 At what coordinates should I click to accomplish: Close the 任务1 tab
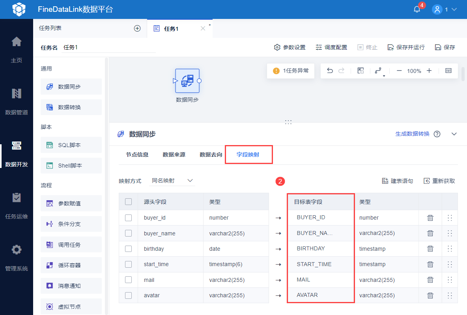coord(203,28)
